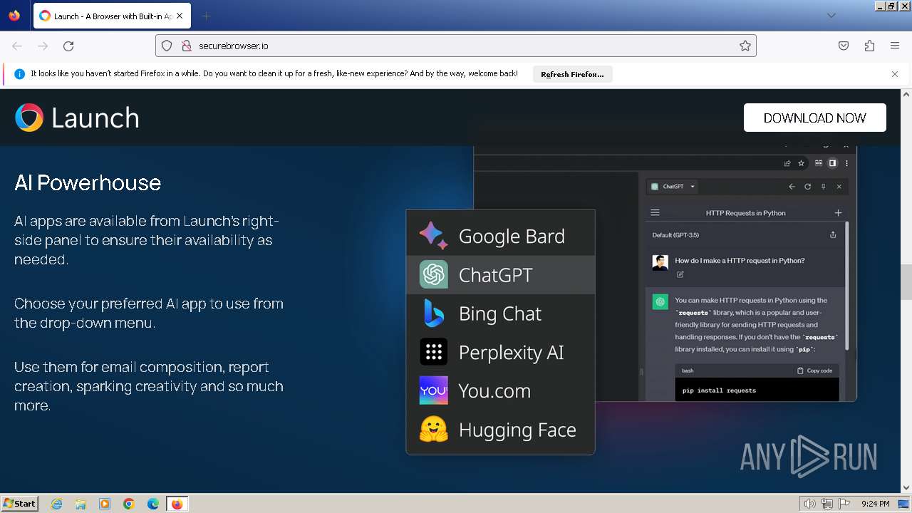Image resolution: width=912 pixels, height=513 pixels.
Task: Expand the list all tabs chevron
Action: click(x=831, y=16)
